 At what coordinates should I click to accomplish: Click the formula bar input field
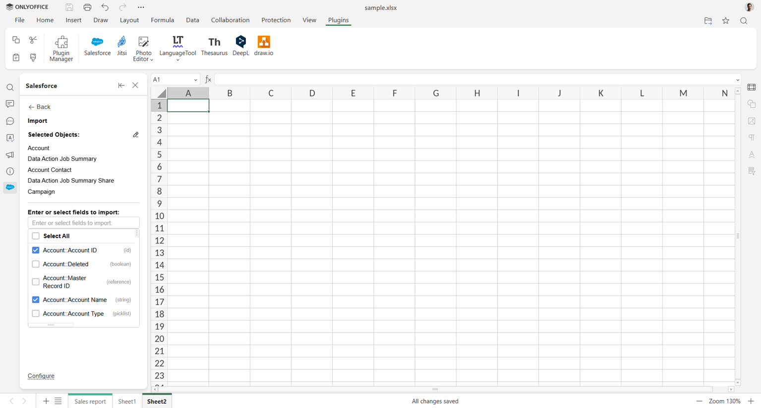[x=474, y=80]
